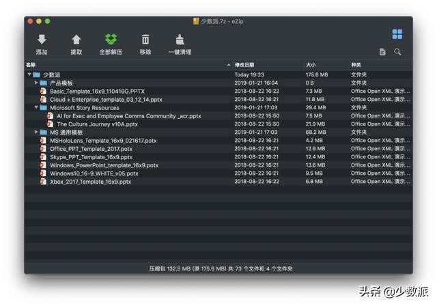Screen dimensions: 437x306
Task: Click the 产品模板 folder icon
Action: tap(43, 83)
